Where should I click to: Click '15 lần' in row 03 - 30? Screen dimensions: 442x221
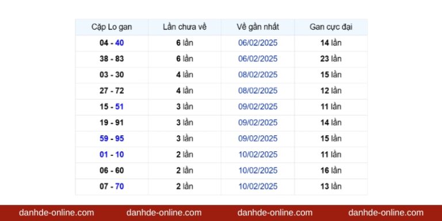[331, 75]
